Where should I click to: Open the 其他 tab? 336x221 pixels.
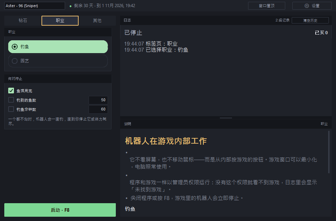click(x=97, y=21)
